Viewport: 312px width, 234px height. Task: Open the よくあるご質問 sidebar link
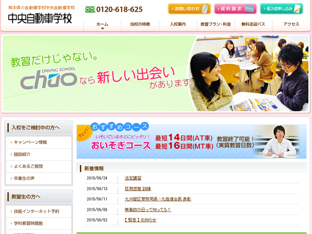click(x=28, y=166)
